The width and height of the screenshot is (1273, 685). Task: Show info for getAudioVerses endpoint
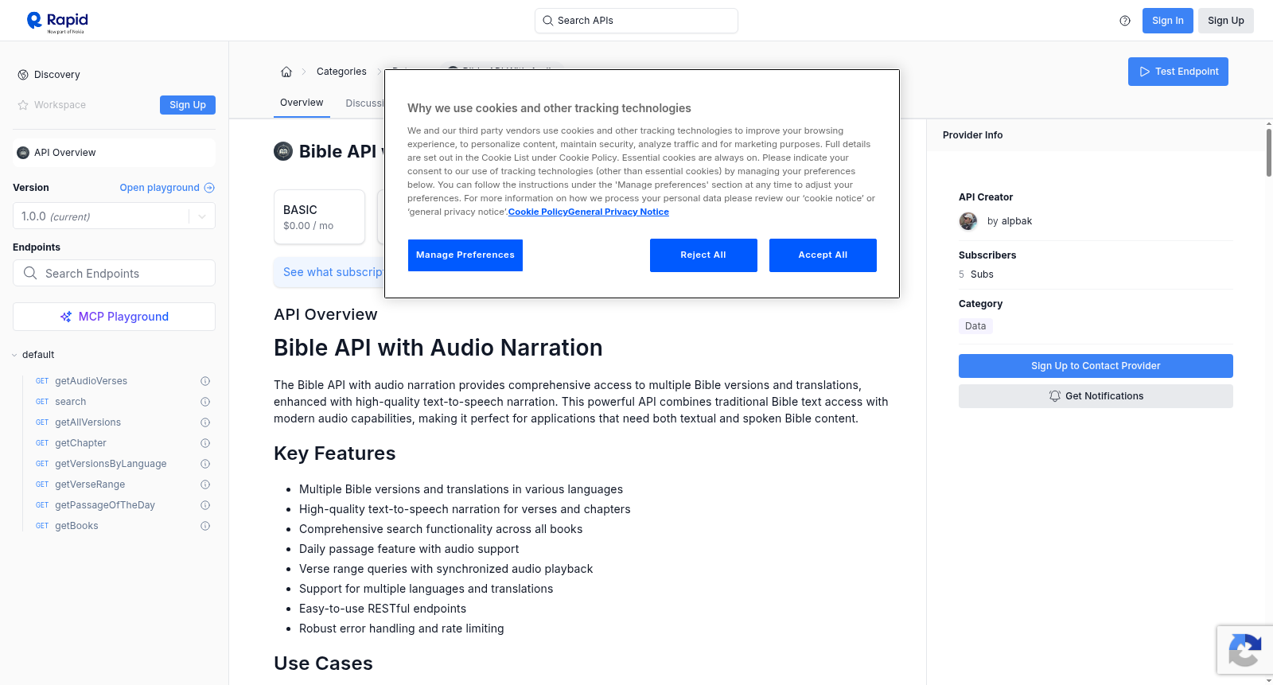point(205,381)
